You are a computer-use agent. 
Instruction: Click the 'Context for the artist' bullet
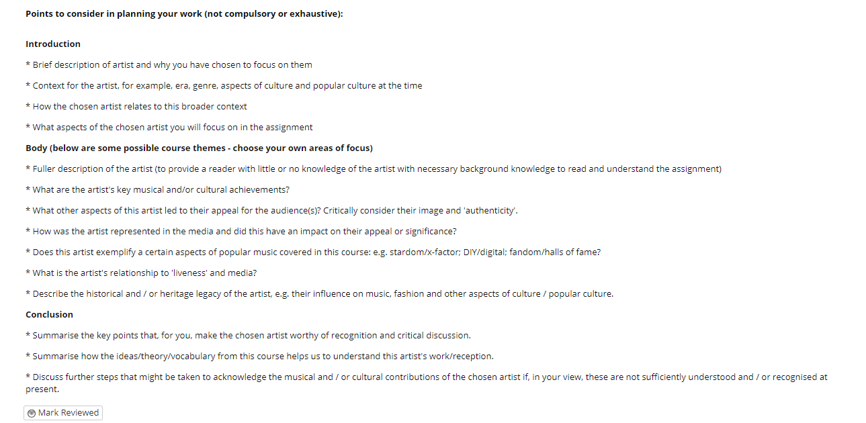224,86
